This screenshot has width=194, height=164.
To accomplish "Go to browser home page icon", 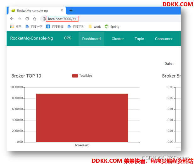I will 35,19.
